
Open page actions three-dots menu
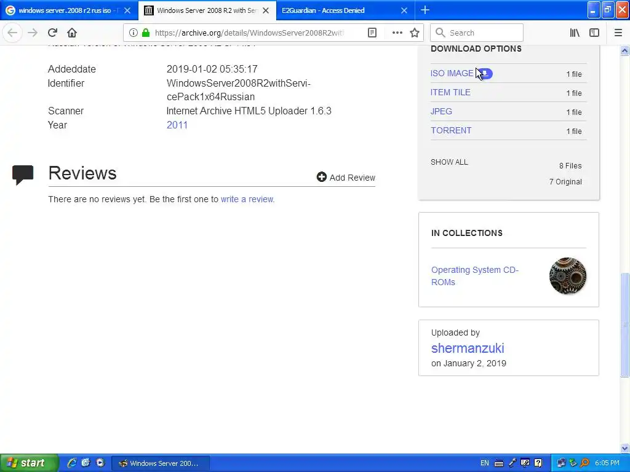pos(397,33)
